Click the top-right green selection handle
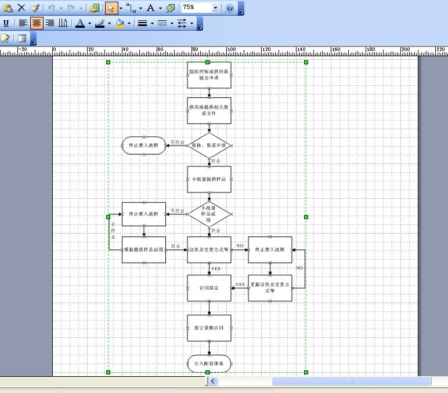The height and width of the screenshot is (393, 448). [x=306, y=62]
